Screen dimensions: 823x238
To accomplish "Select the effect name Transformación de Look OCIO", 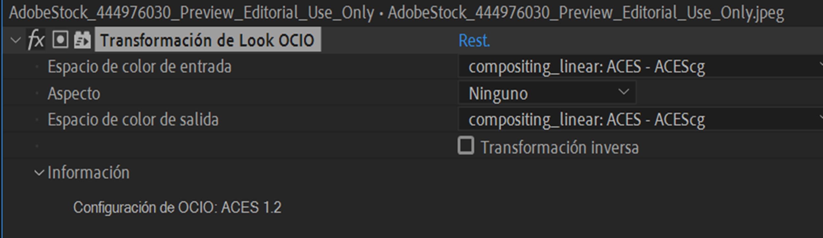I will 207,40.
